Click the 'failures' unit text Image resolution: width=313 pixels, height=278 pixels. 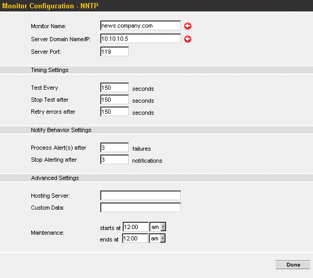[x=141, y=149]
